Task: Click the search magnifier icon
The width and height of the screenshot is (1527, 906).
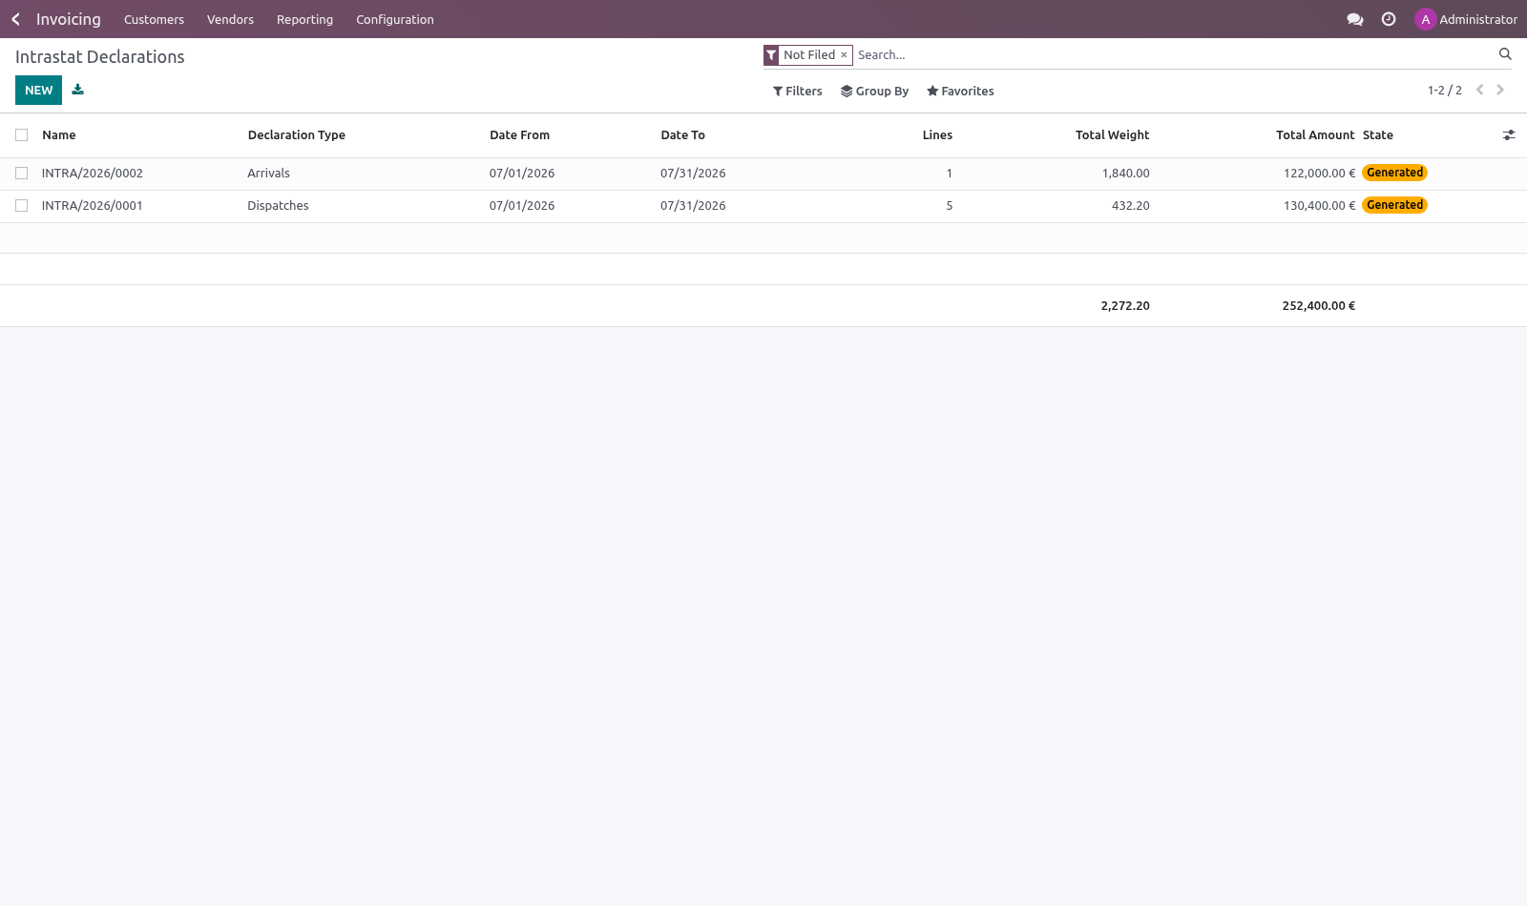Action: [x=1505, y=54]
